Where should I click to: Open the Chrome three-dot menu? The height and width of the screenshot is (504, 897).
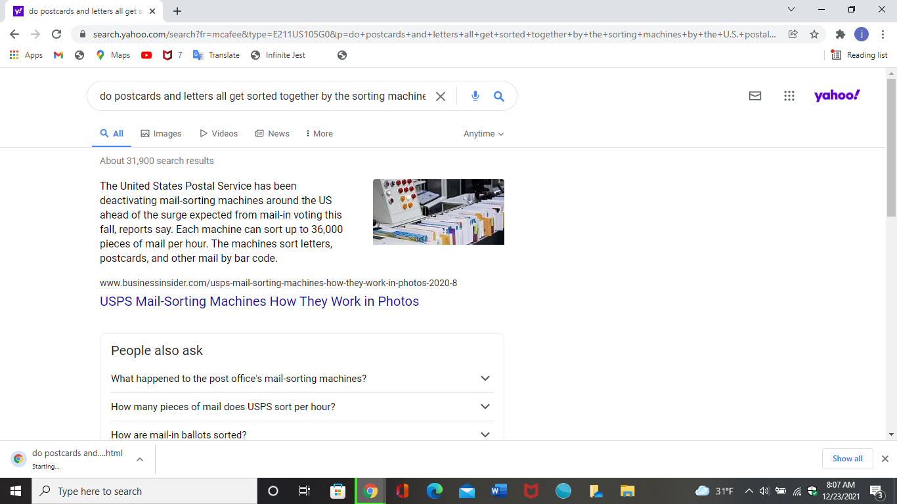pyautogui.click(x=883, y=34)
